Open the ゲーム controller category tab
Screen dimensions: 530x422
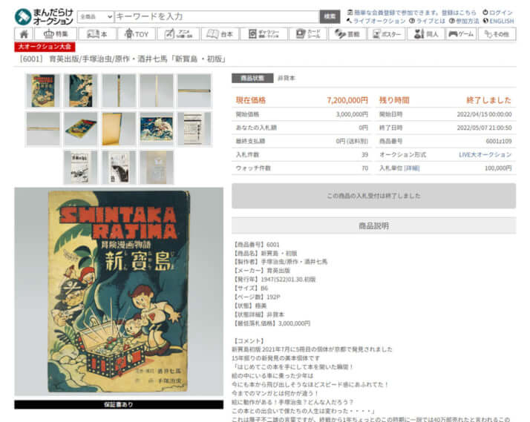pos(461,34)
